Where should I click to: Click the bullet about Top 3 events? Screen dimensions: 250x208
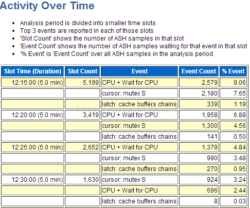pos(86,31)
